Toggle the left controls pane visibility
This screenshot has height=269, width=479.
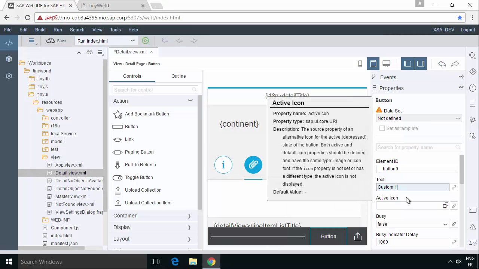[x=408, y=64]
